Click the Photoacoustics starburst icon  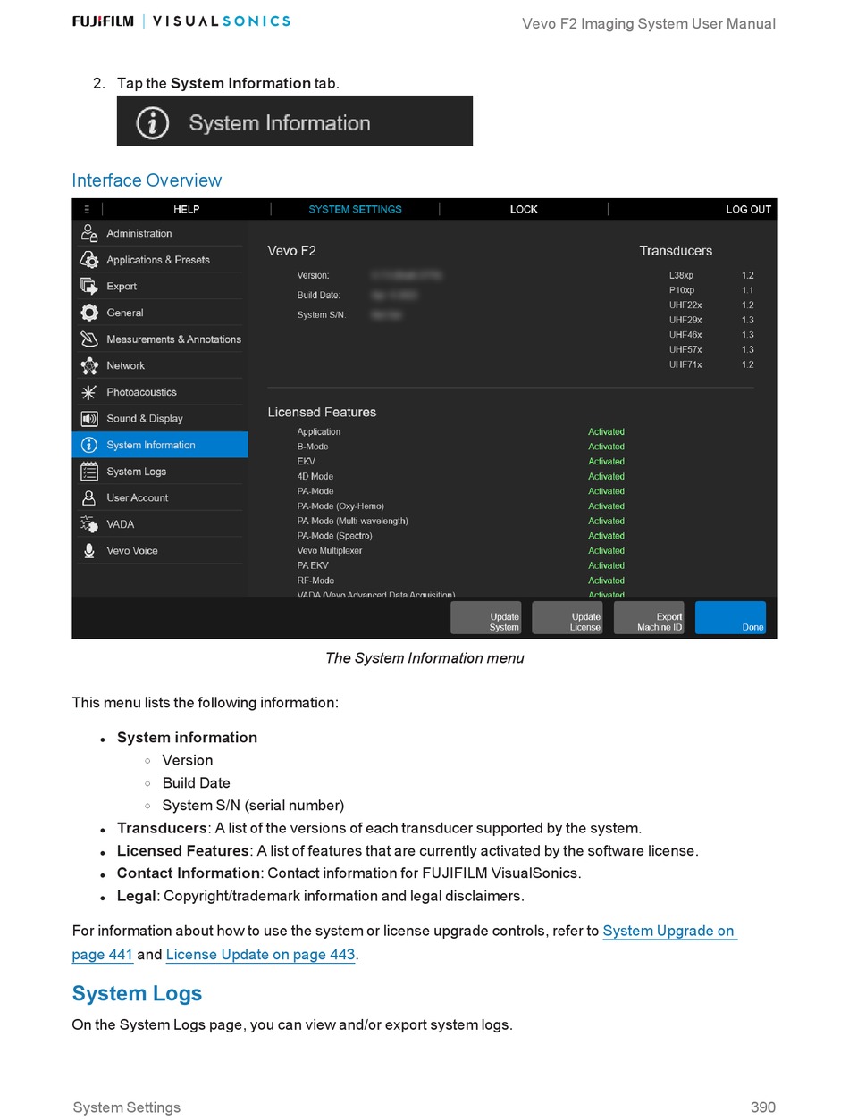point(88,392)
